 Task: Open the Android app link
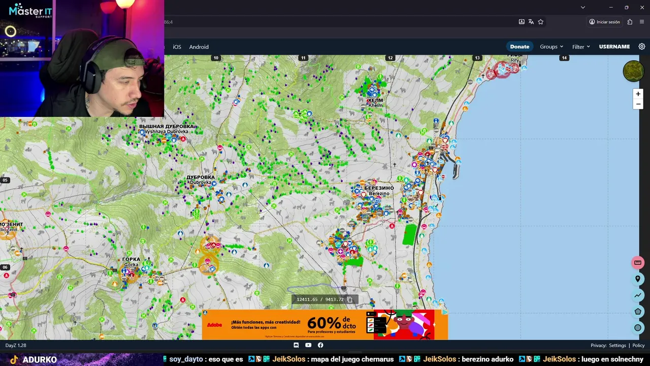(199, 47)
